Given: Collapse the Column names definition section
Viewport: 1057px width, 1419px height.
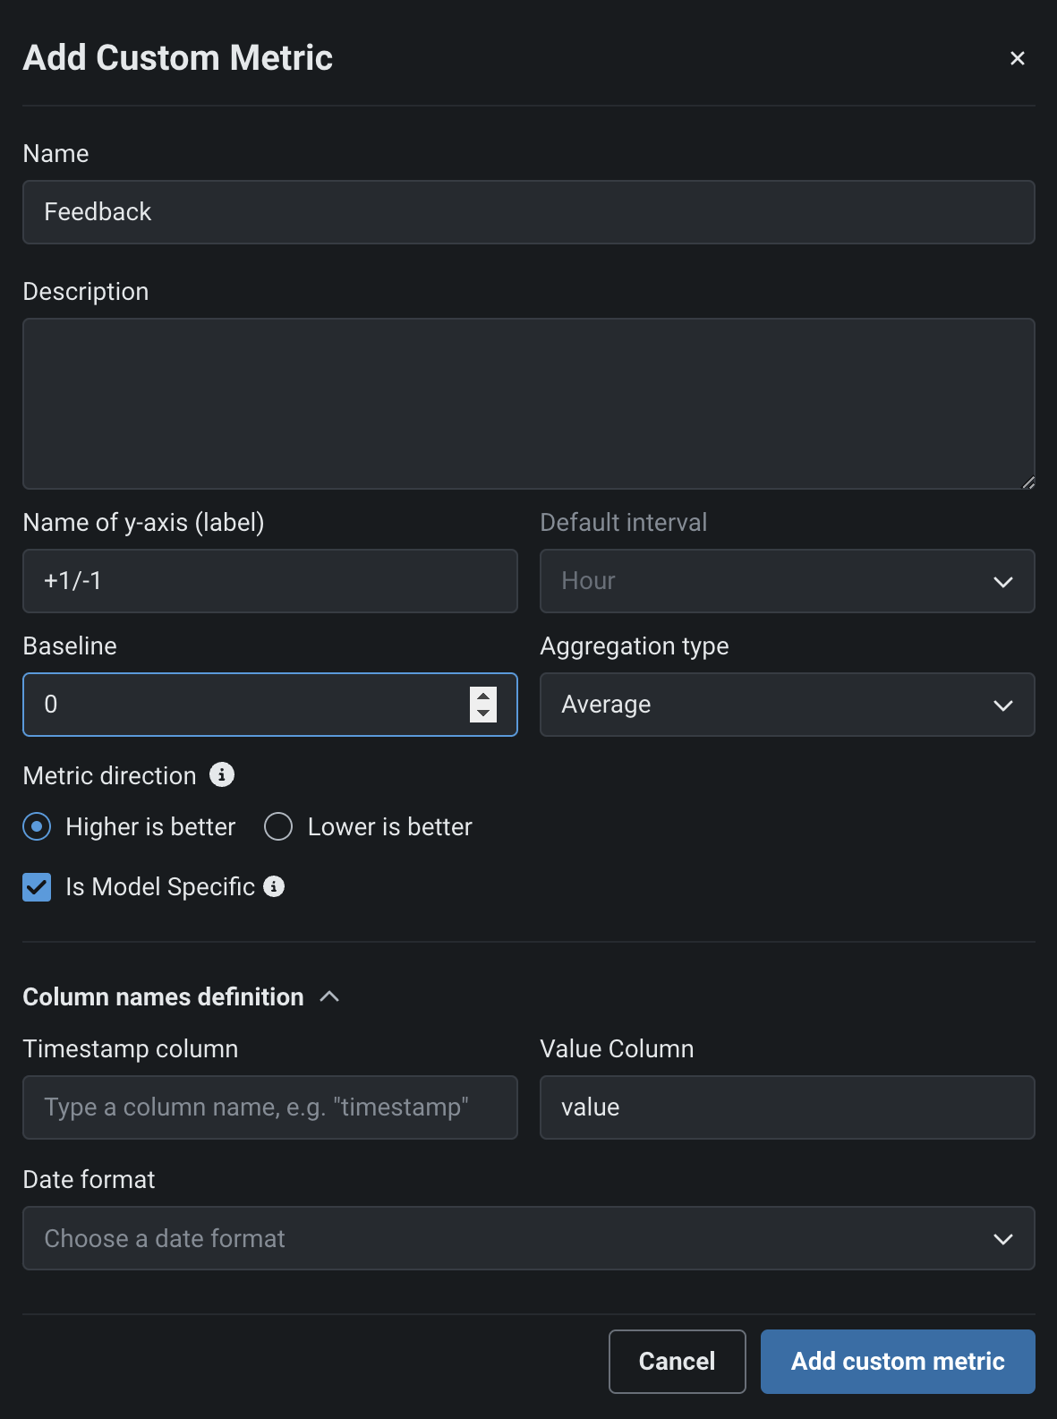Looking at the screenshot, I should click(329, 996).
